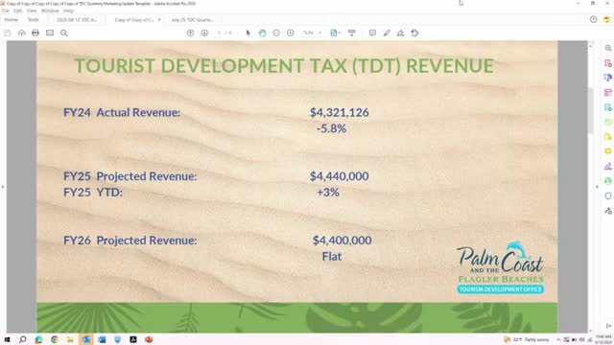Screen dimensions: 614x345
Task: Click the stamp tool icon
Action: coord(415,34)
